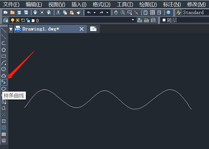Toggle layer freeze sun icon
Image resolution: width=209 pixels, height=149 pixels.
pos(18,20)
